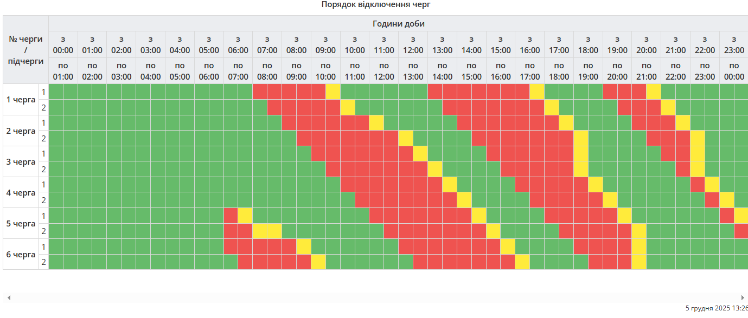Select the 'з 00:00' column header
The image size is (748, 318).
pyautogui.click(x=63, y=44)
